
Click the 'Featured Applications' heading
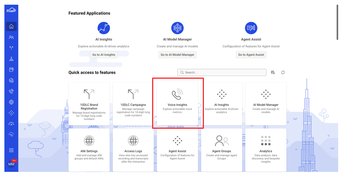89,13
